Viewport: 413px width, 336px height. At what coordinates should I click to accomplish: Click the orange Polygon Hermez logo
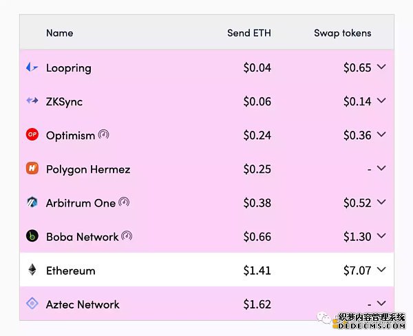coord(32,168)
